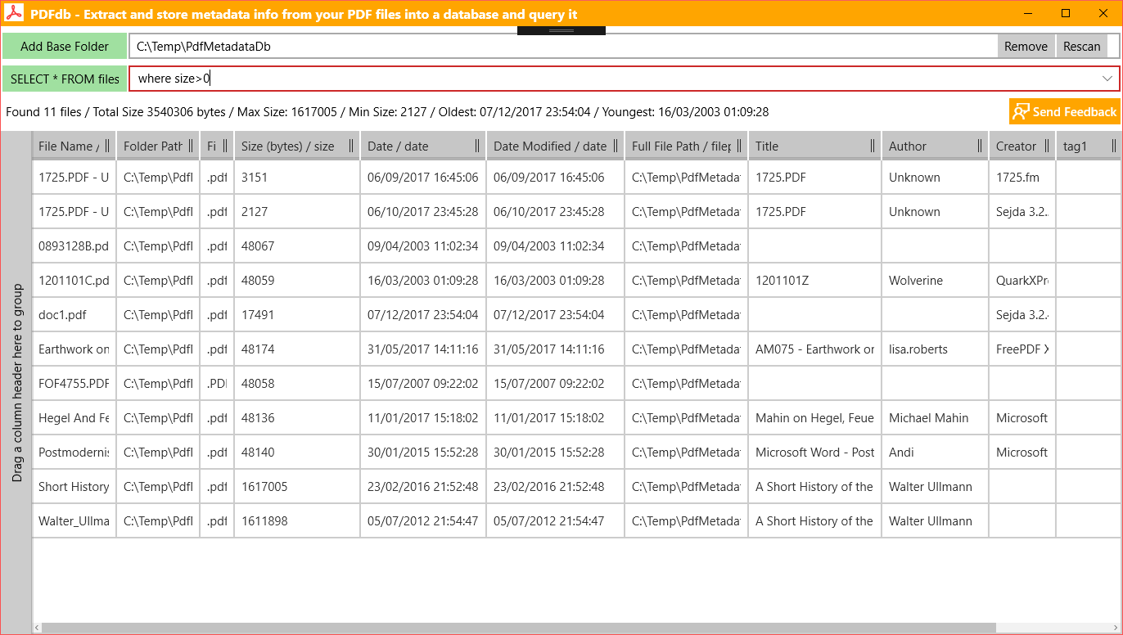Click the Date column filter grip
The height and width of the screenshot is (635, 1123).
point(477,146)
